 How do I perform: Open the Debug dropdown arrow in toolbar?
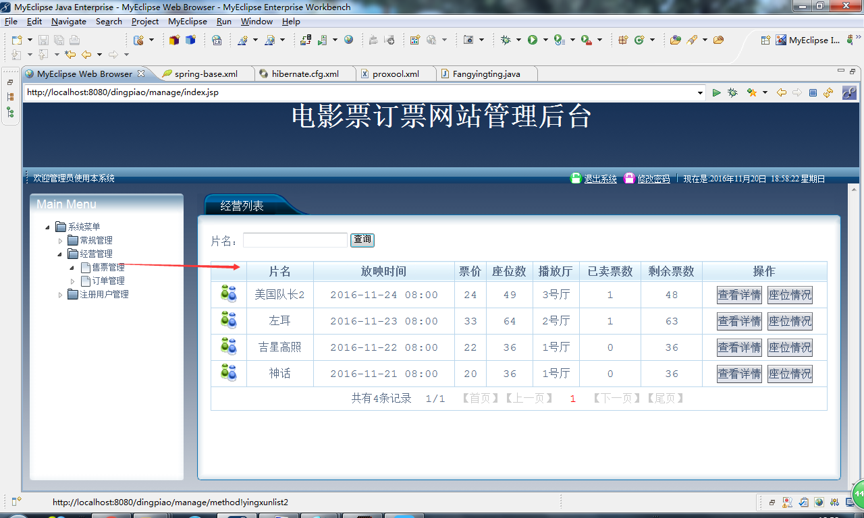point(518,40)
